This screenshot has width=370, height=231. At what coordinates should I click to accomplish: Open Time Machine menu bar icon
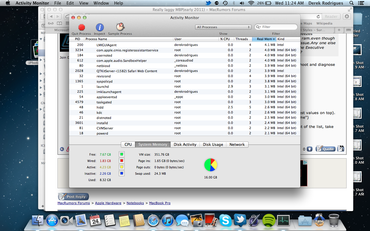click(225, 3)
